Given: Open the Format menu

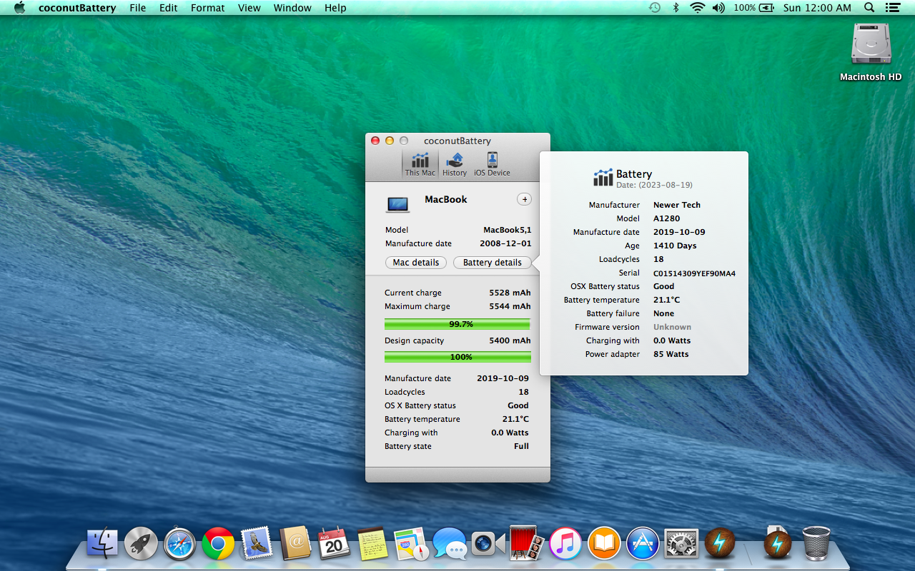Looking at the screenshot, I should coord(207,8).
